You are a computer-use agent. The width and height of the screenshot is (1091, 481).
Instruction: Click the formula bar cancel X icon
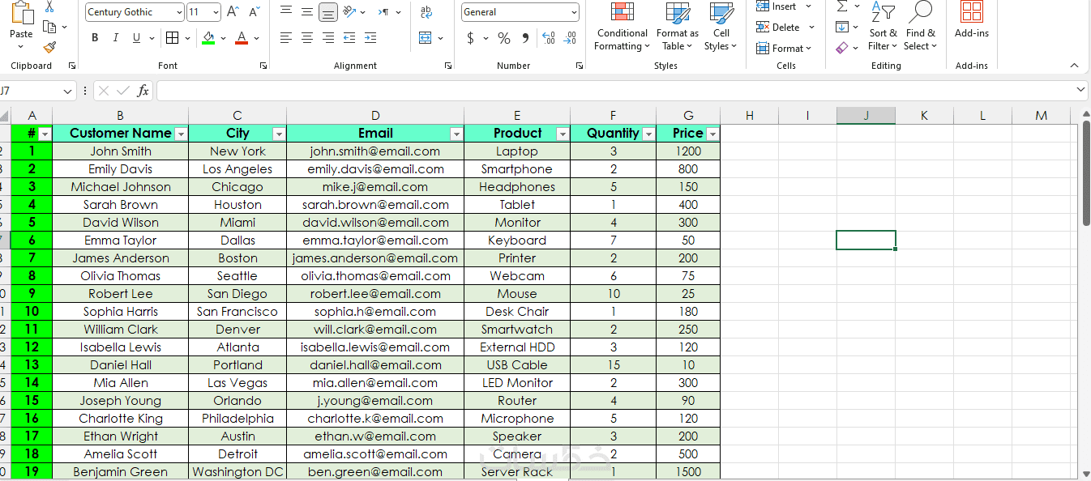[104, 91]
